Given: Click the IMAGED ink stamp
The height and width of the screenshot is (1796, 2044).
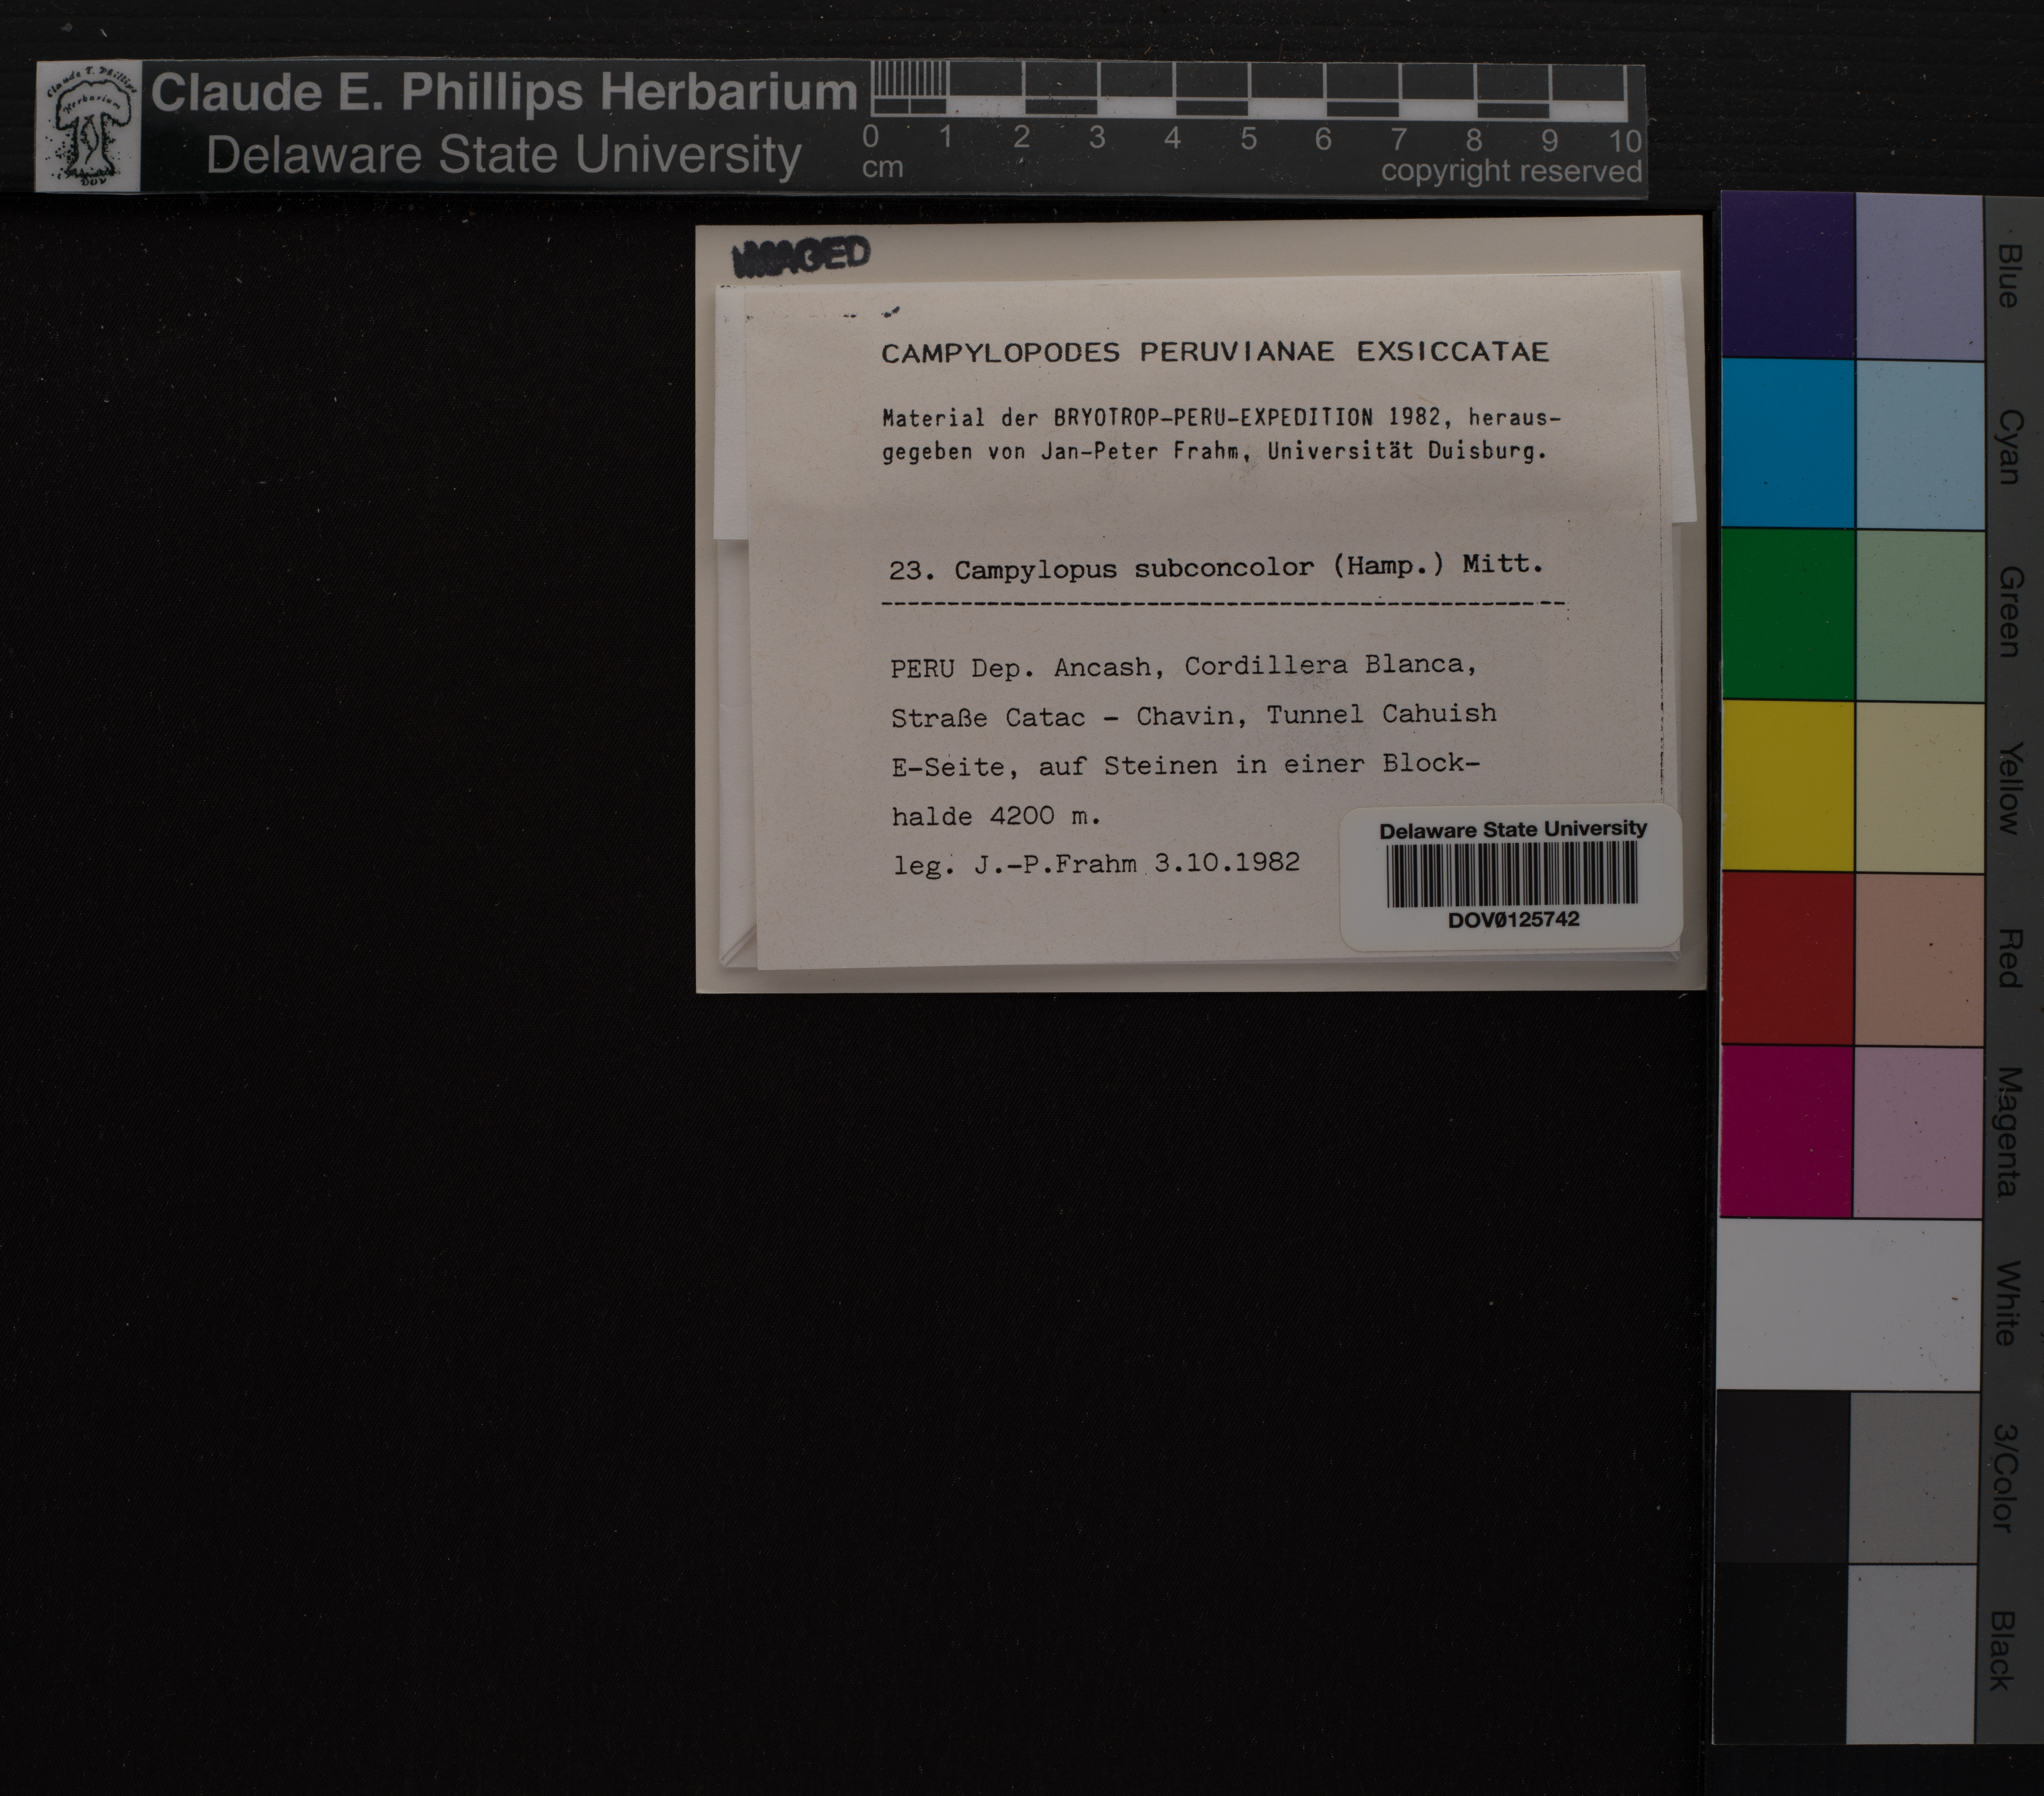Looking at the screenshot, I should 801,256.
